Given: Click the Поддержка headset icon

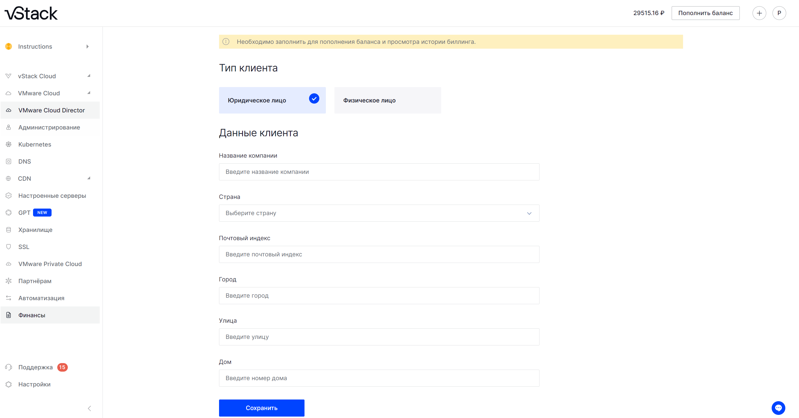Looking at the screenshot, I should (x=9, y=367).
